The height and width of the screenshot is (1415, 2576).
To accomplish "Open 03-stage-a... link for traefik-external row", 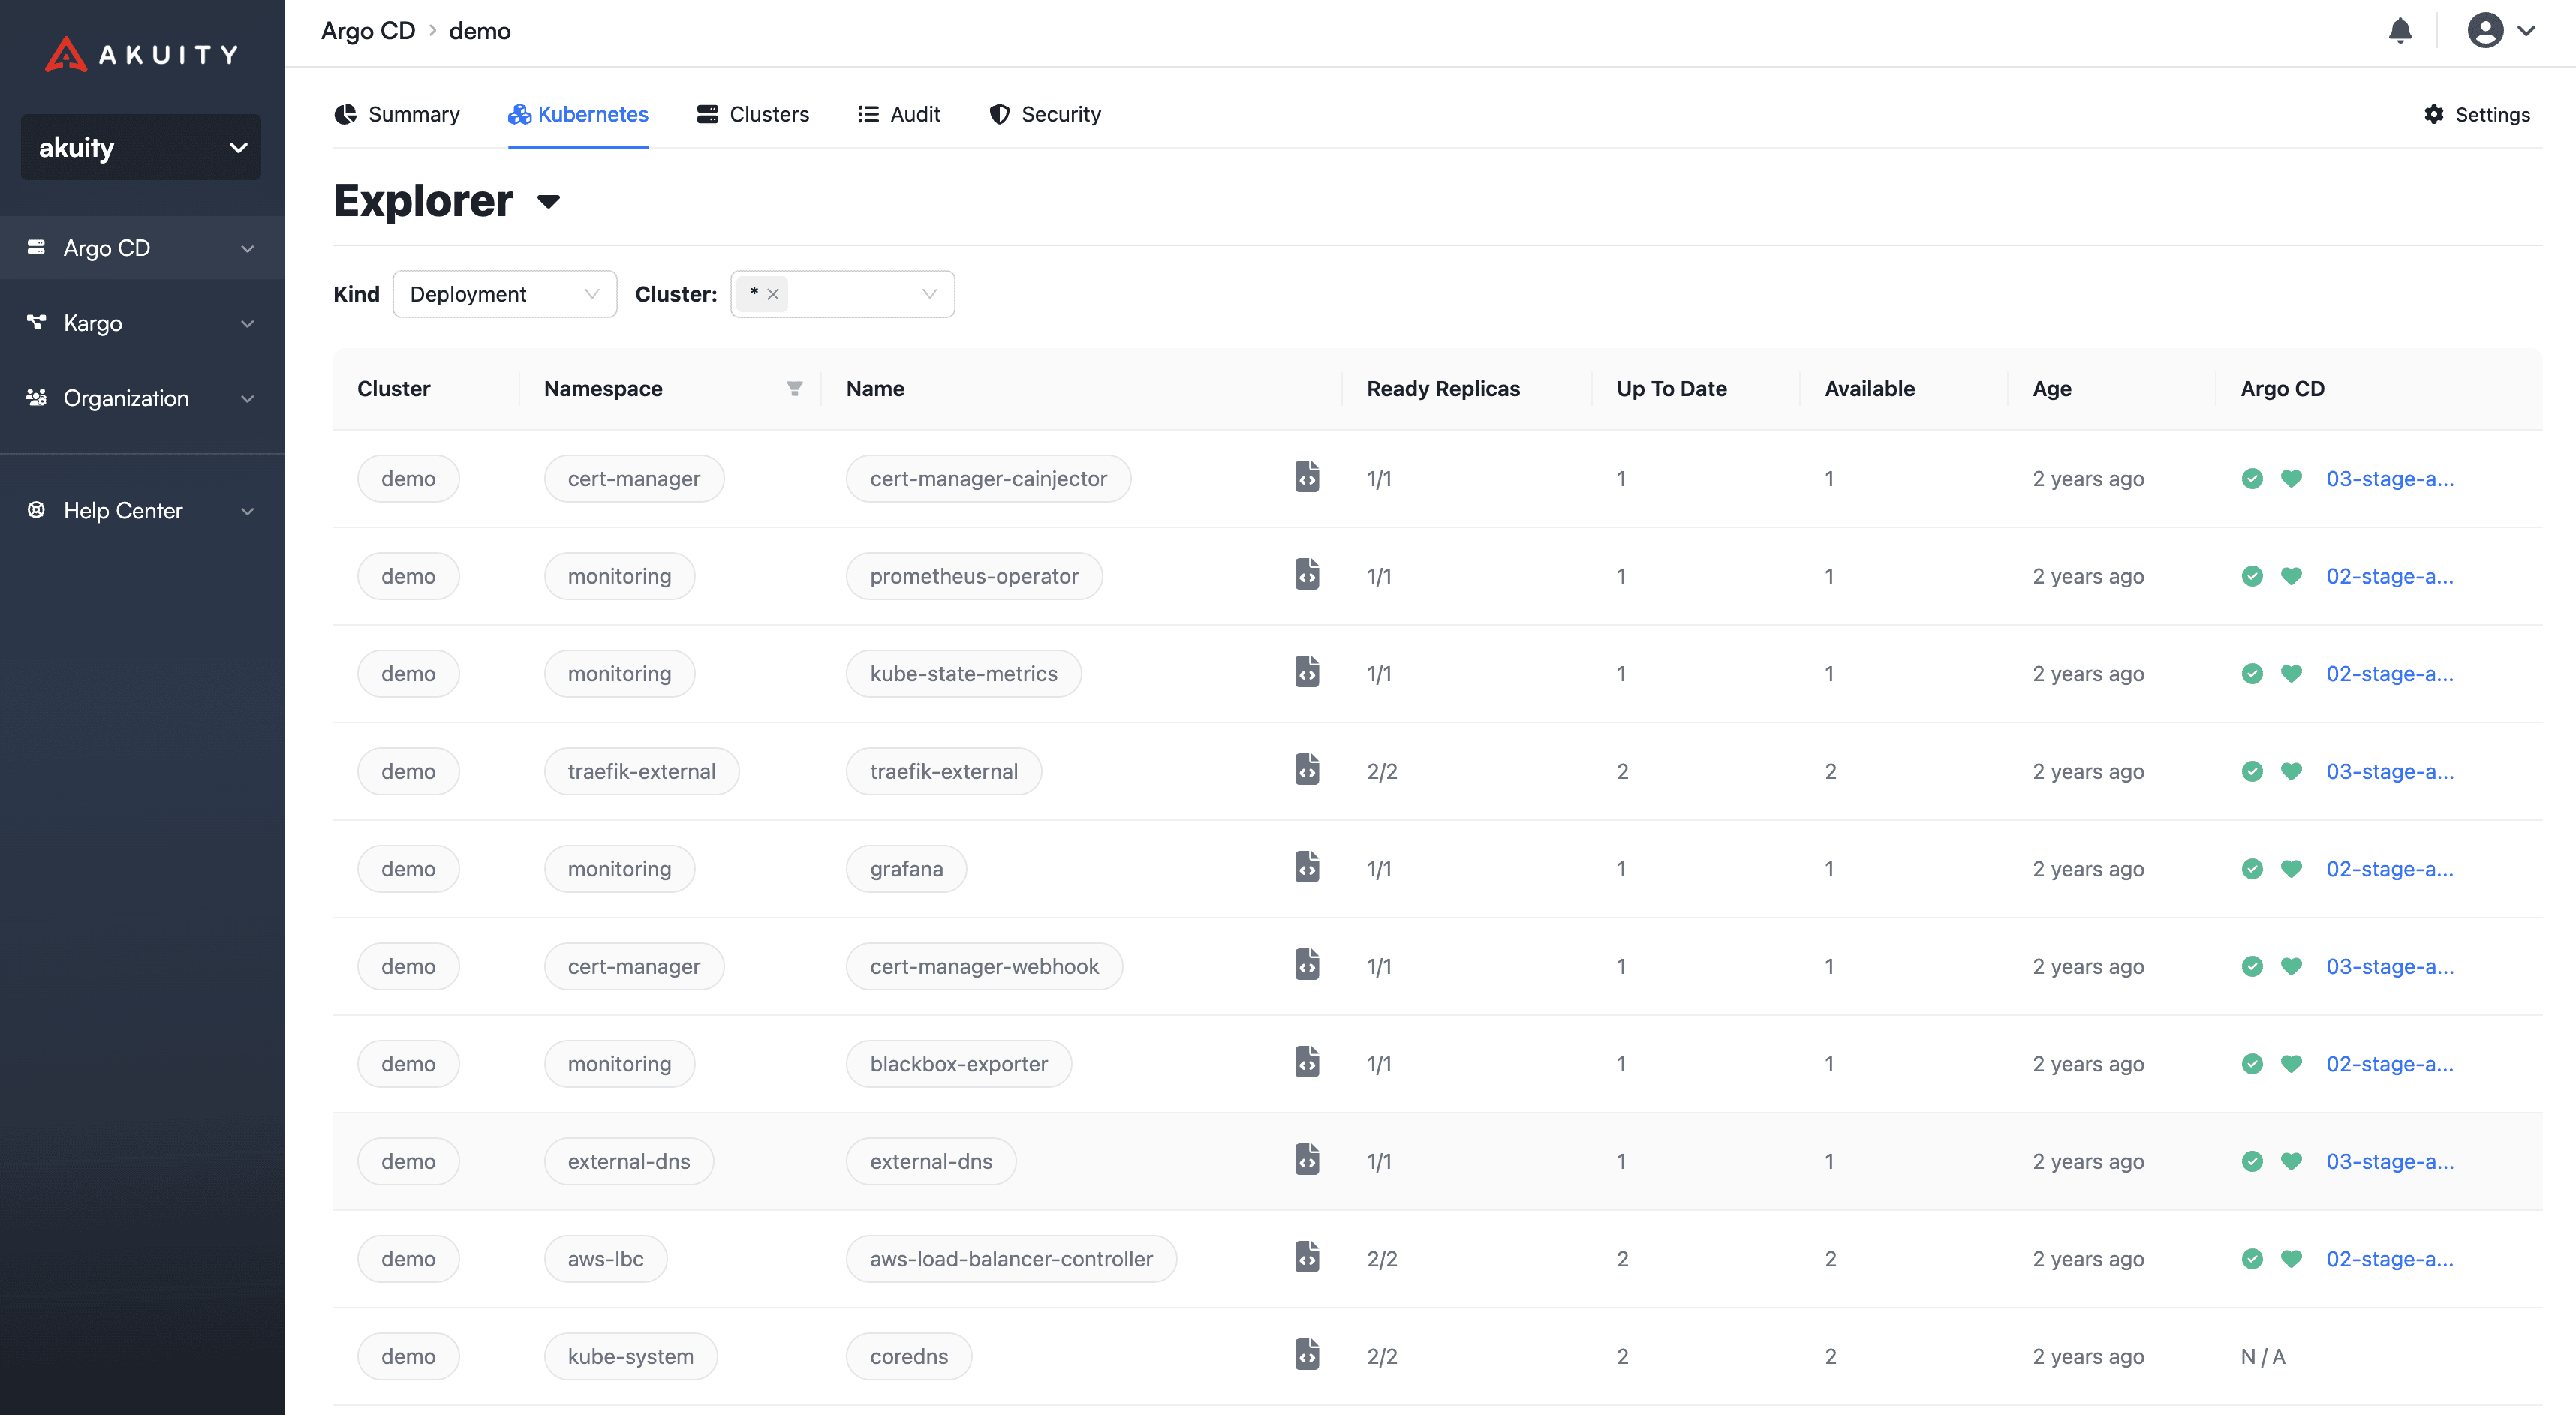I will click(x=2390, y=771).
